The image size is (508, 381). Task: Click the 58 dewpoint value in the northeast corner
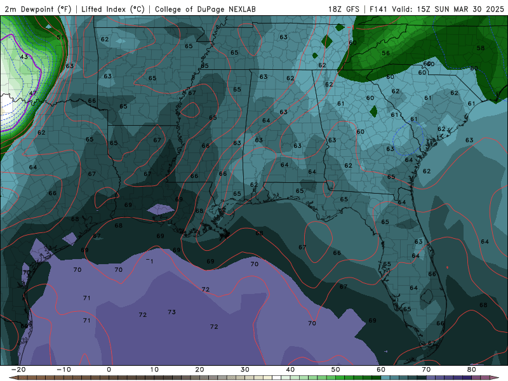(x=481, y=48)
